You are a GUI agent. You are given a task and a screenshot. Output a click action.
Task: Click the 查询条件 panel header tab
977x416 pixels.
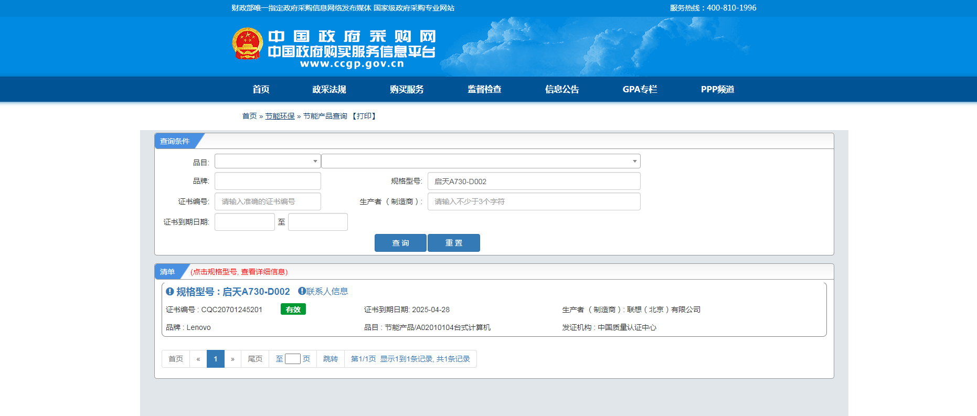click(175, 141)
